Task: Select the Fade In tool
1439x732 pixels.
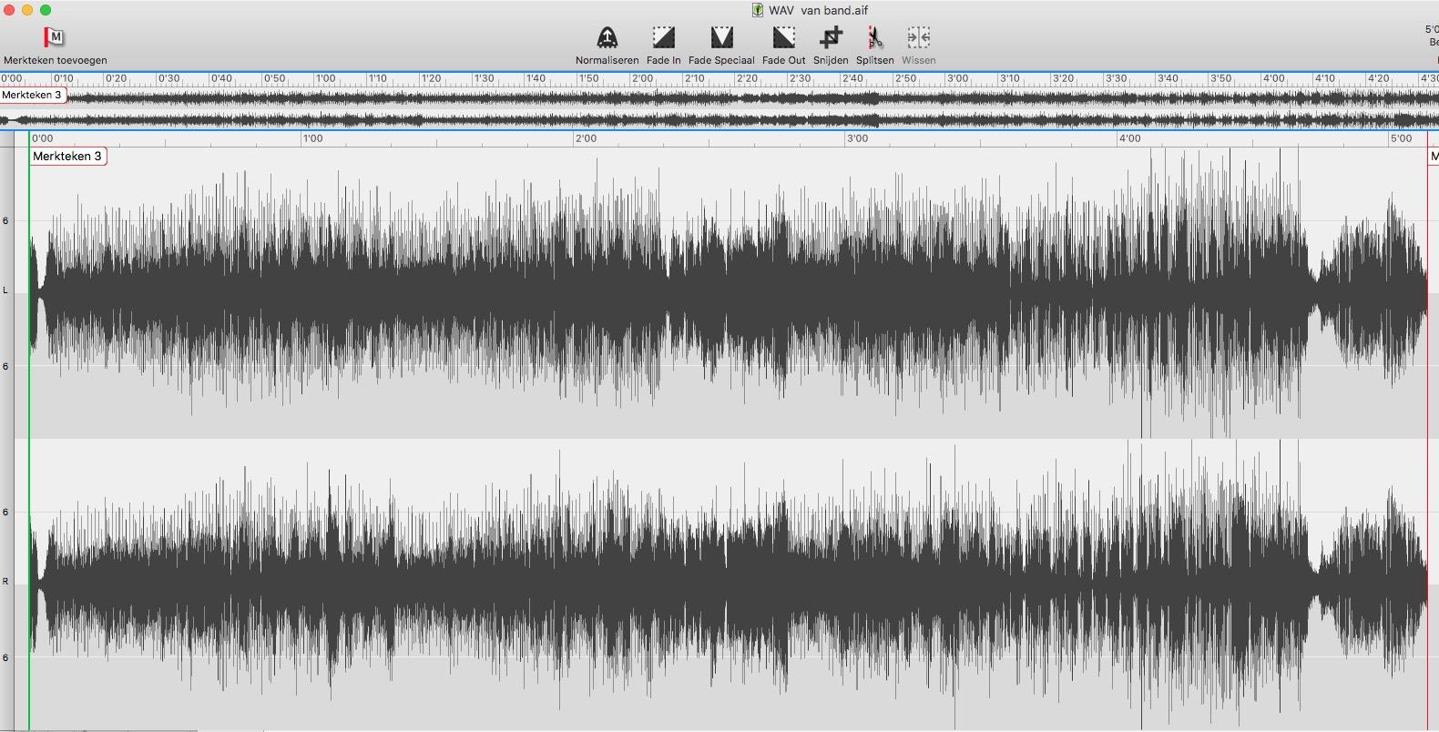Action: pos(663,37)
